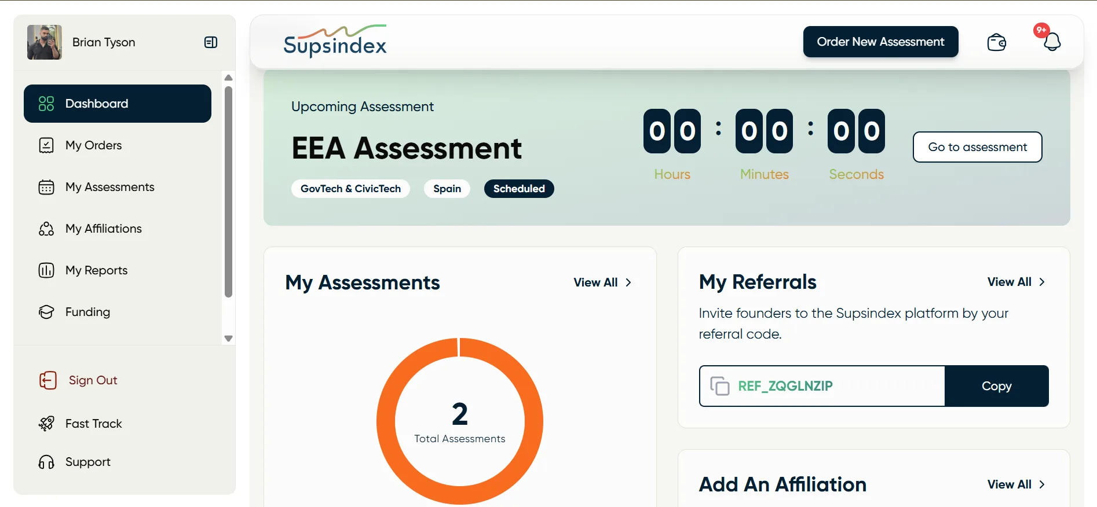1097x507 pixels.
Task: Click the My Assessments calendar icon
Action: pos(46,187)
